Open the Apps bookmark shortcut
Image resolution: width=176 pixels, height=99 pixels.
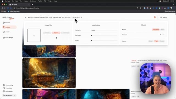4,11
